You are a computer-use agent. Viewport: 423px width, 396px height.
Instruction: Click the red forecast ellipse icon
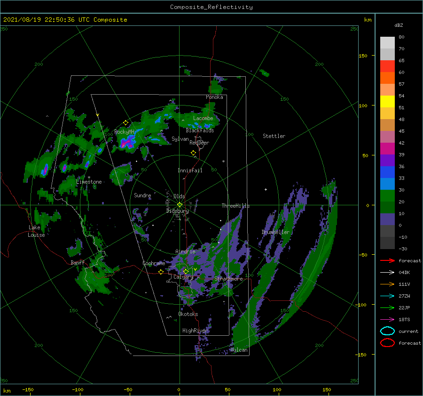click(x=387, y=343)
